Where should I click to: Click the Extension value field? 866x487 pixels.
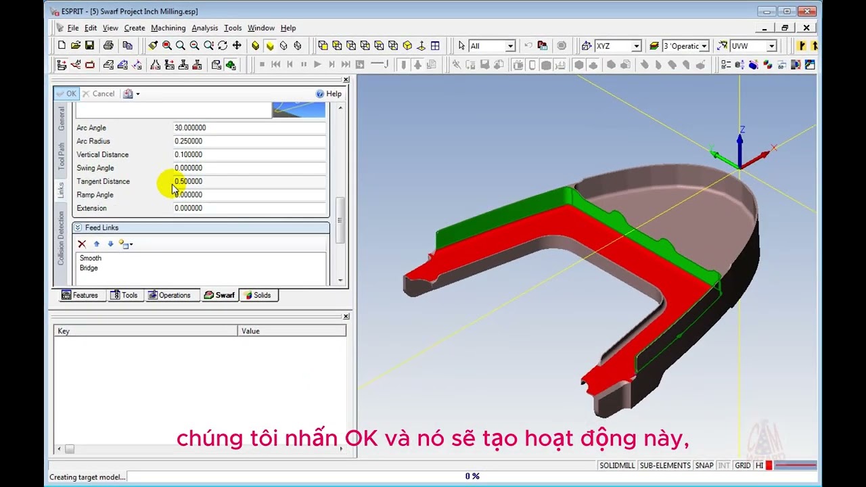coord(249,208)
